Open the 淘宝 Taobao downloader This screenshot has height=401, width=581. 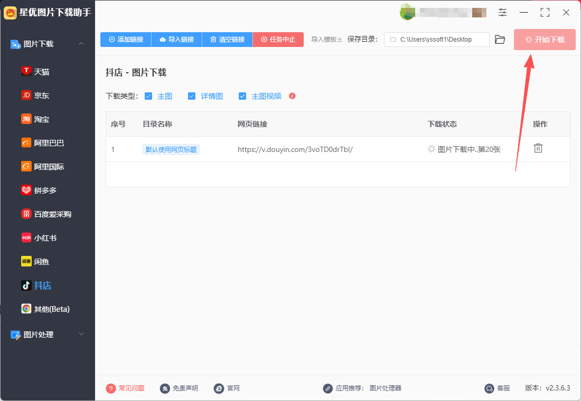pos(35,119)
